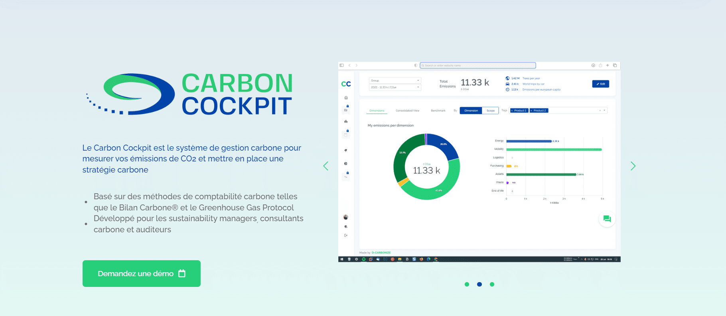The image size is (726, 316).
Task: Click the browser share icon
Action: pyautogui.click(x=600, y=65)
